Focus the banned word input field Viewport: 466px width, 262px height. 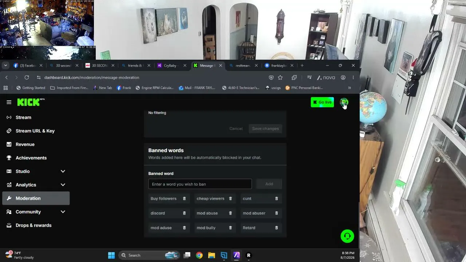pyautogui.click(x=200, y=184)
